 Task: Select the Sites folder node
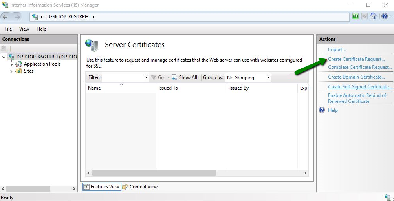(28, 71)
